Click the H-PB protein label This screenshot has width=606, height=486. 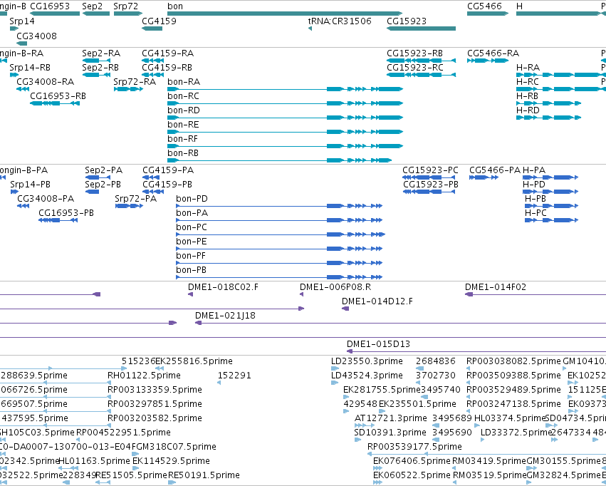pos(536,199)
